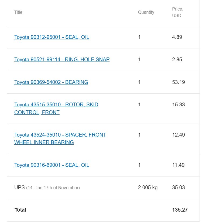Click the Total label
The image size is (206, 224).
[20, 210]
